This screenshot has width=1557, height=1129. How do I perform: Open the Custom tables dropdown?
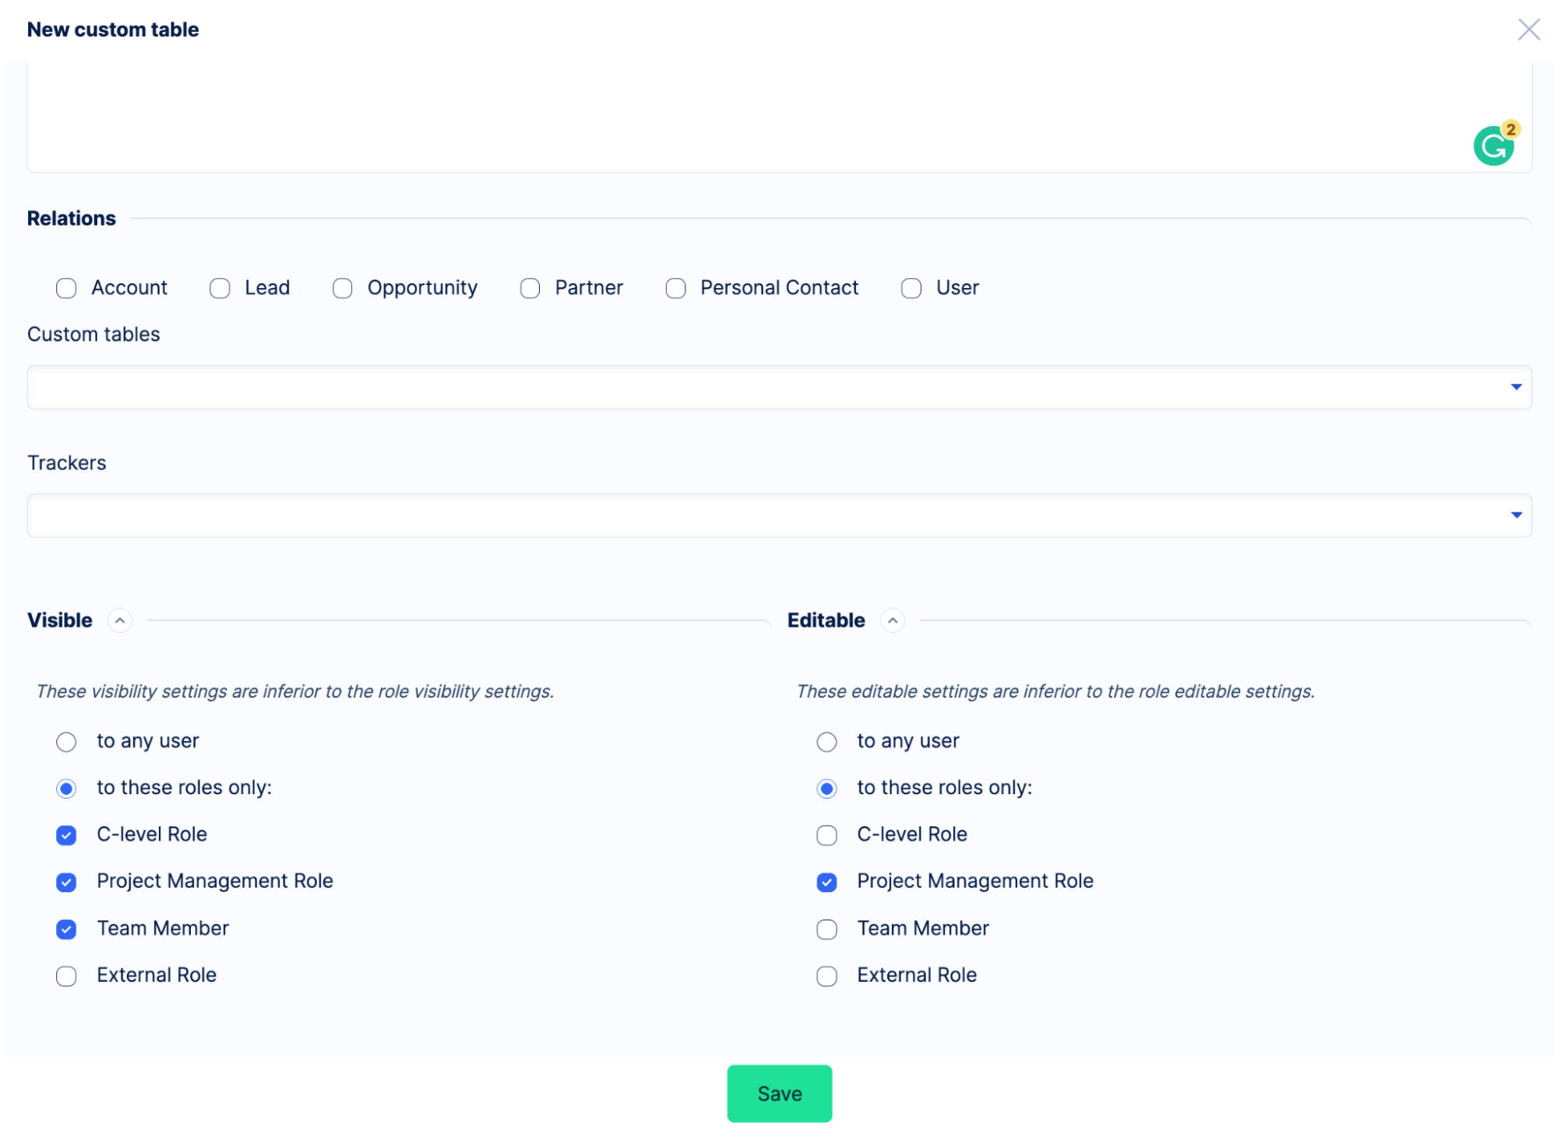coord(779,387)
